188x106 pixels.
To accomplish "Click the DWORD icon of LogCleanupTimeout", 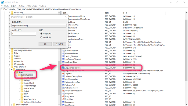I will click(x=63, y=59).
